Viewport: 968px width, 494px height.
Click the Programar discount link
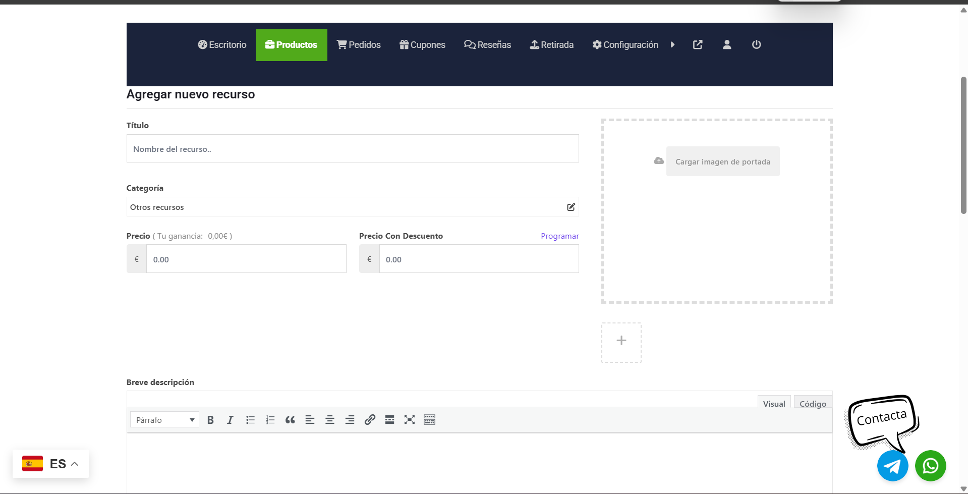pyautogui.click(x=559, y=236)
